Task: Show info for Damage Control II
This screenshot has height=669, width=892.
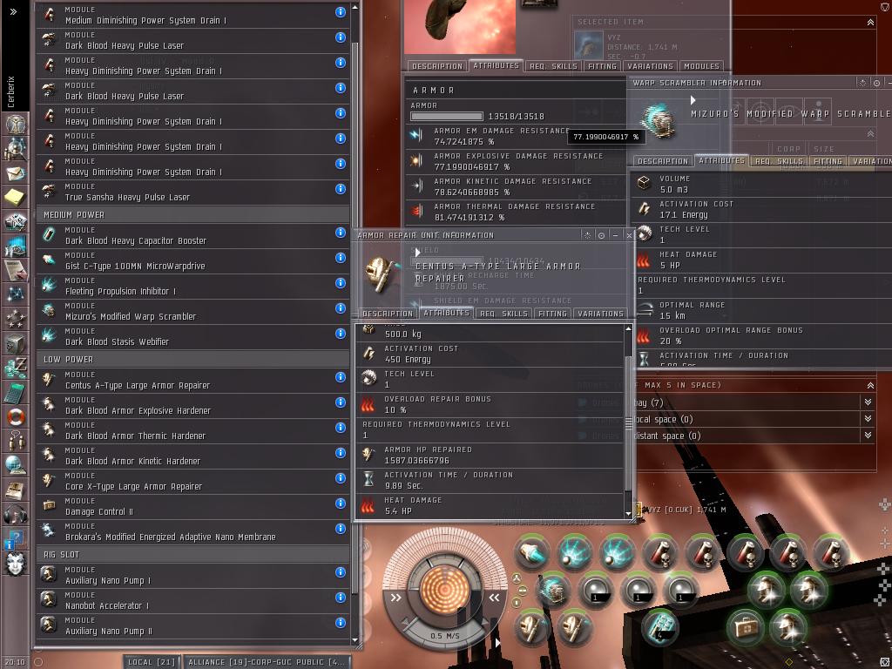Action: coord(341,503)
